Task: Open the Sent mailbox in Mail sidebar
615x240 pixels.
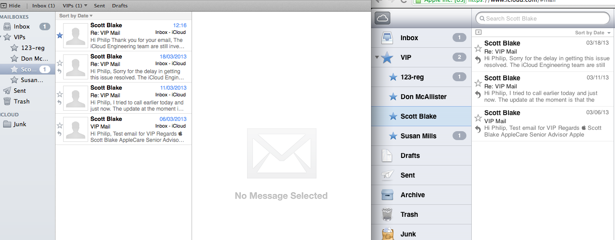Action: (x=27, y=91)
